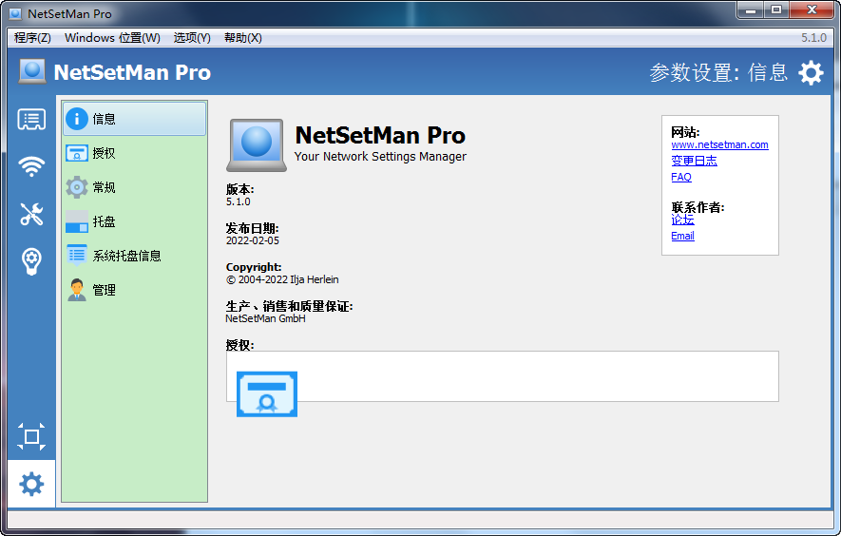Viewport: 841px width, 536px height.
Task: Open the www.netsetman.com website link
Action: [x=719, y=144]
